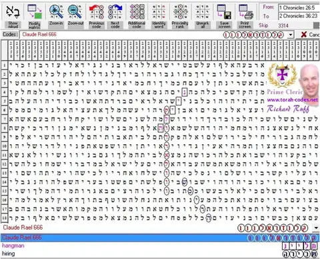The width and height of the screenshot is (320, 259).
Task: Click the To field 2 Chronicles 36:23
Action: pyautogui.click(x=299, y=16)
